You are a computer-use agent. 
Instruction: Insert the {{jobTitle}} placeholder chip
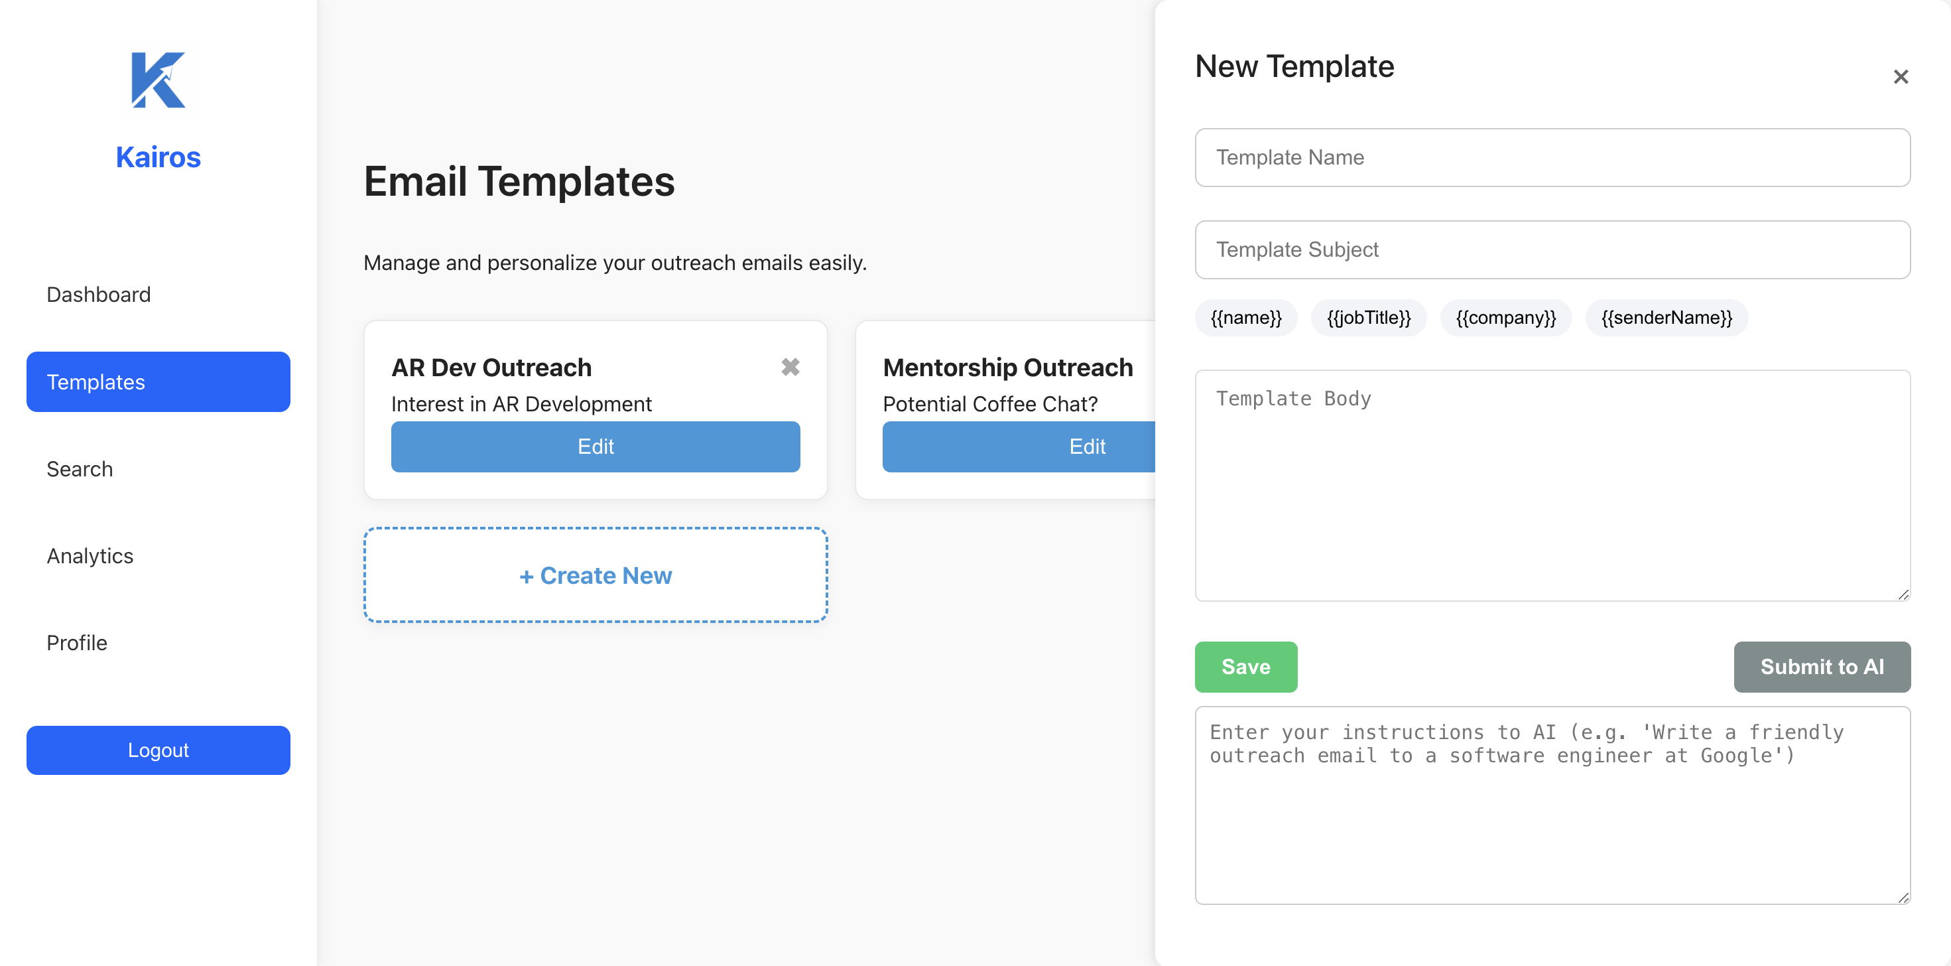click(x=1368, y=317)
